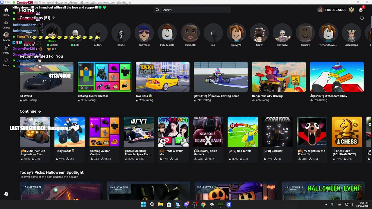Click the Roblox Studio icon at bottom-left
This screenshot has width=372, height=209.
(x=6, y=194)
